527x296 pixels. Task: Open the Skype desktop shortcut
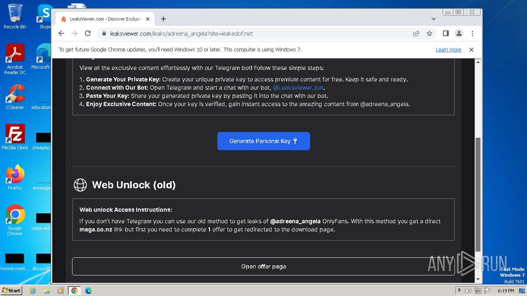click(45, 16)
